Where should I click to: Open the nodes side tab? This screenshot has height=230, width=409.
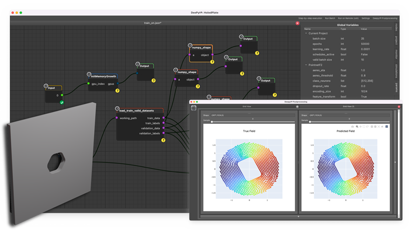coord(396,27)
